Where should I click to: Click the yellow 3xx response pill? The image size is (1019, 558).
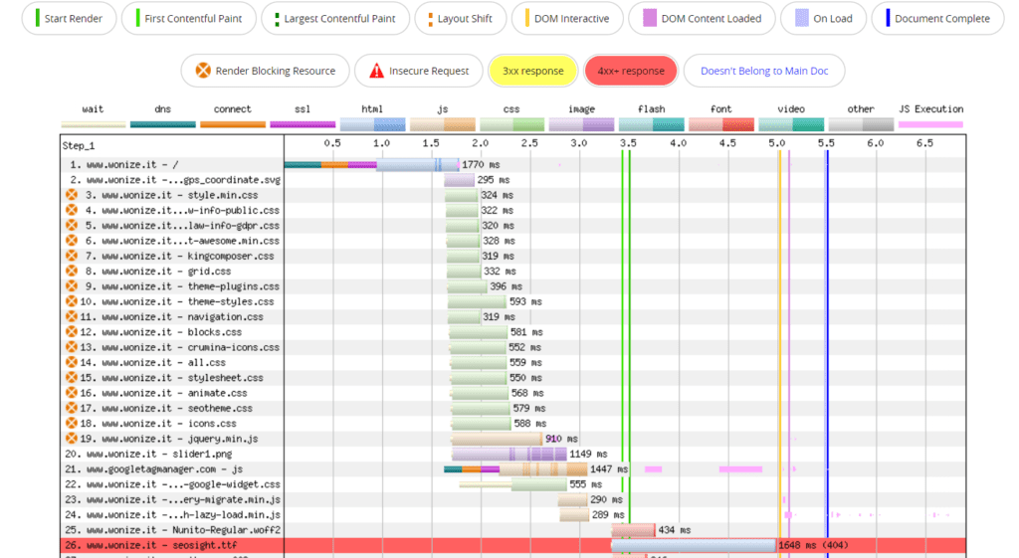tap(533, 71)
